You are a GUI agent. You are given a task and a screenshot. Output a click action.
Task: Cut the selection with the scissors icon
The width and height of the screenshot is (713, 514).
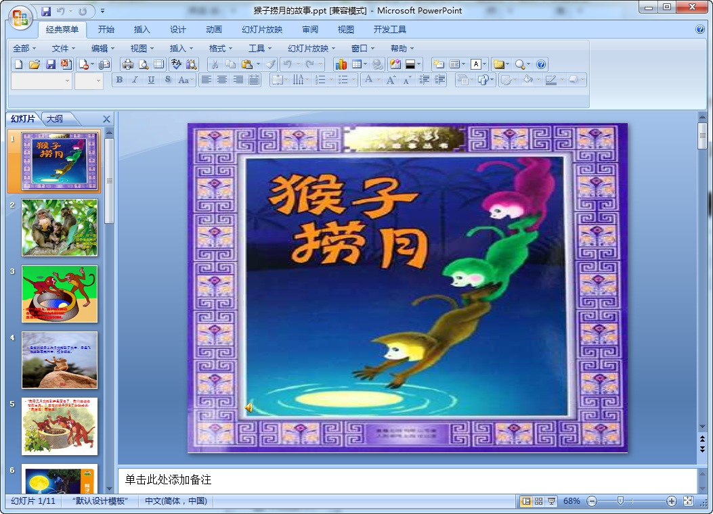[x=215, y=64]
